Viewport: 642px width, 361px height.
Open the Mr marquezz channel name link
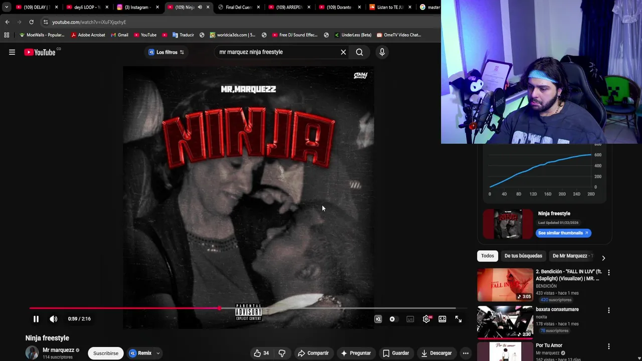click(58, 350)
